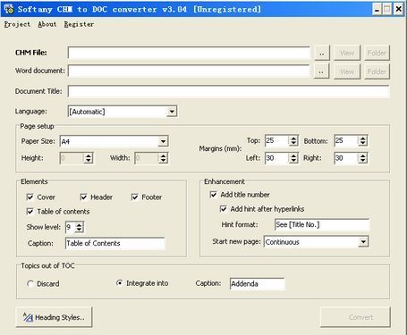Open the Paper Size dropdown
Image resolution: width=407 pixels, height=335 pixels.
[163, 141]
